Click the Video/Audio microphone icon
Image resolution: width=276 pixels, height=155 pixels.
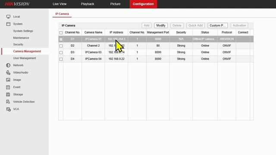click(x=8, y=72)
